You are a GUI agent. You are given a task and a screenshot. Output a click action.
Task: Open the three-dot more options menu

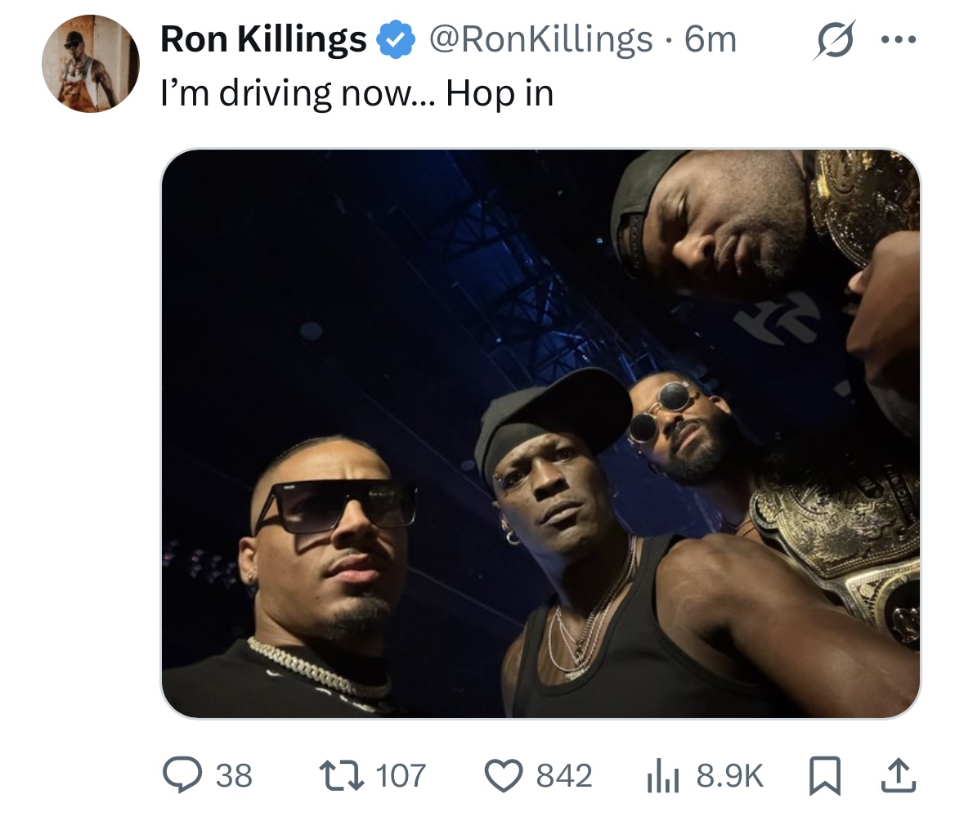899,40
